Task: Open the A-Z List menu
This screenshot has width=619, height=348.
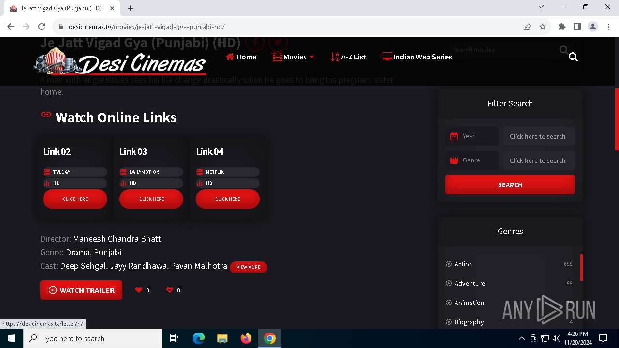Action: [348, 57]
